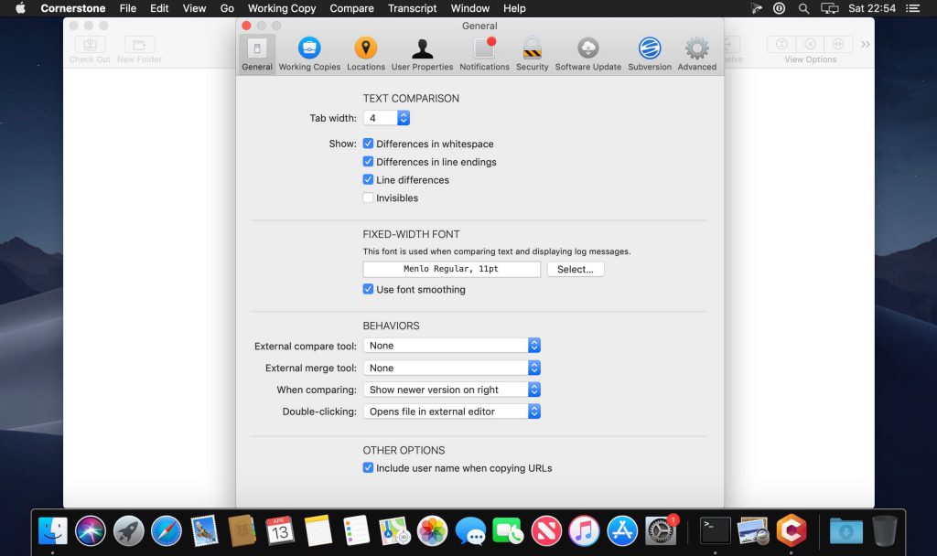Open the User Properties preferences pane
This screenshot has height=556, width=937.
422,54
